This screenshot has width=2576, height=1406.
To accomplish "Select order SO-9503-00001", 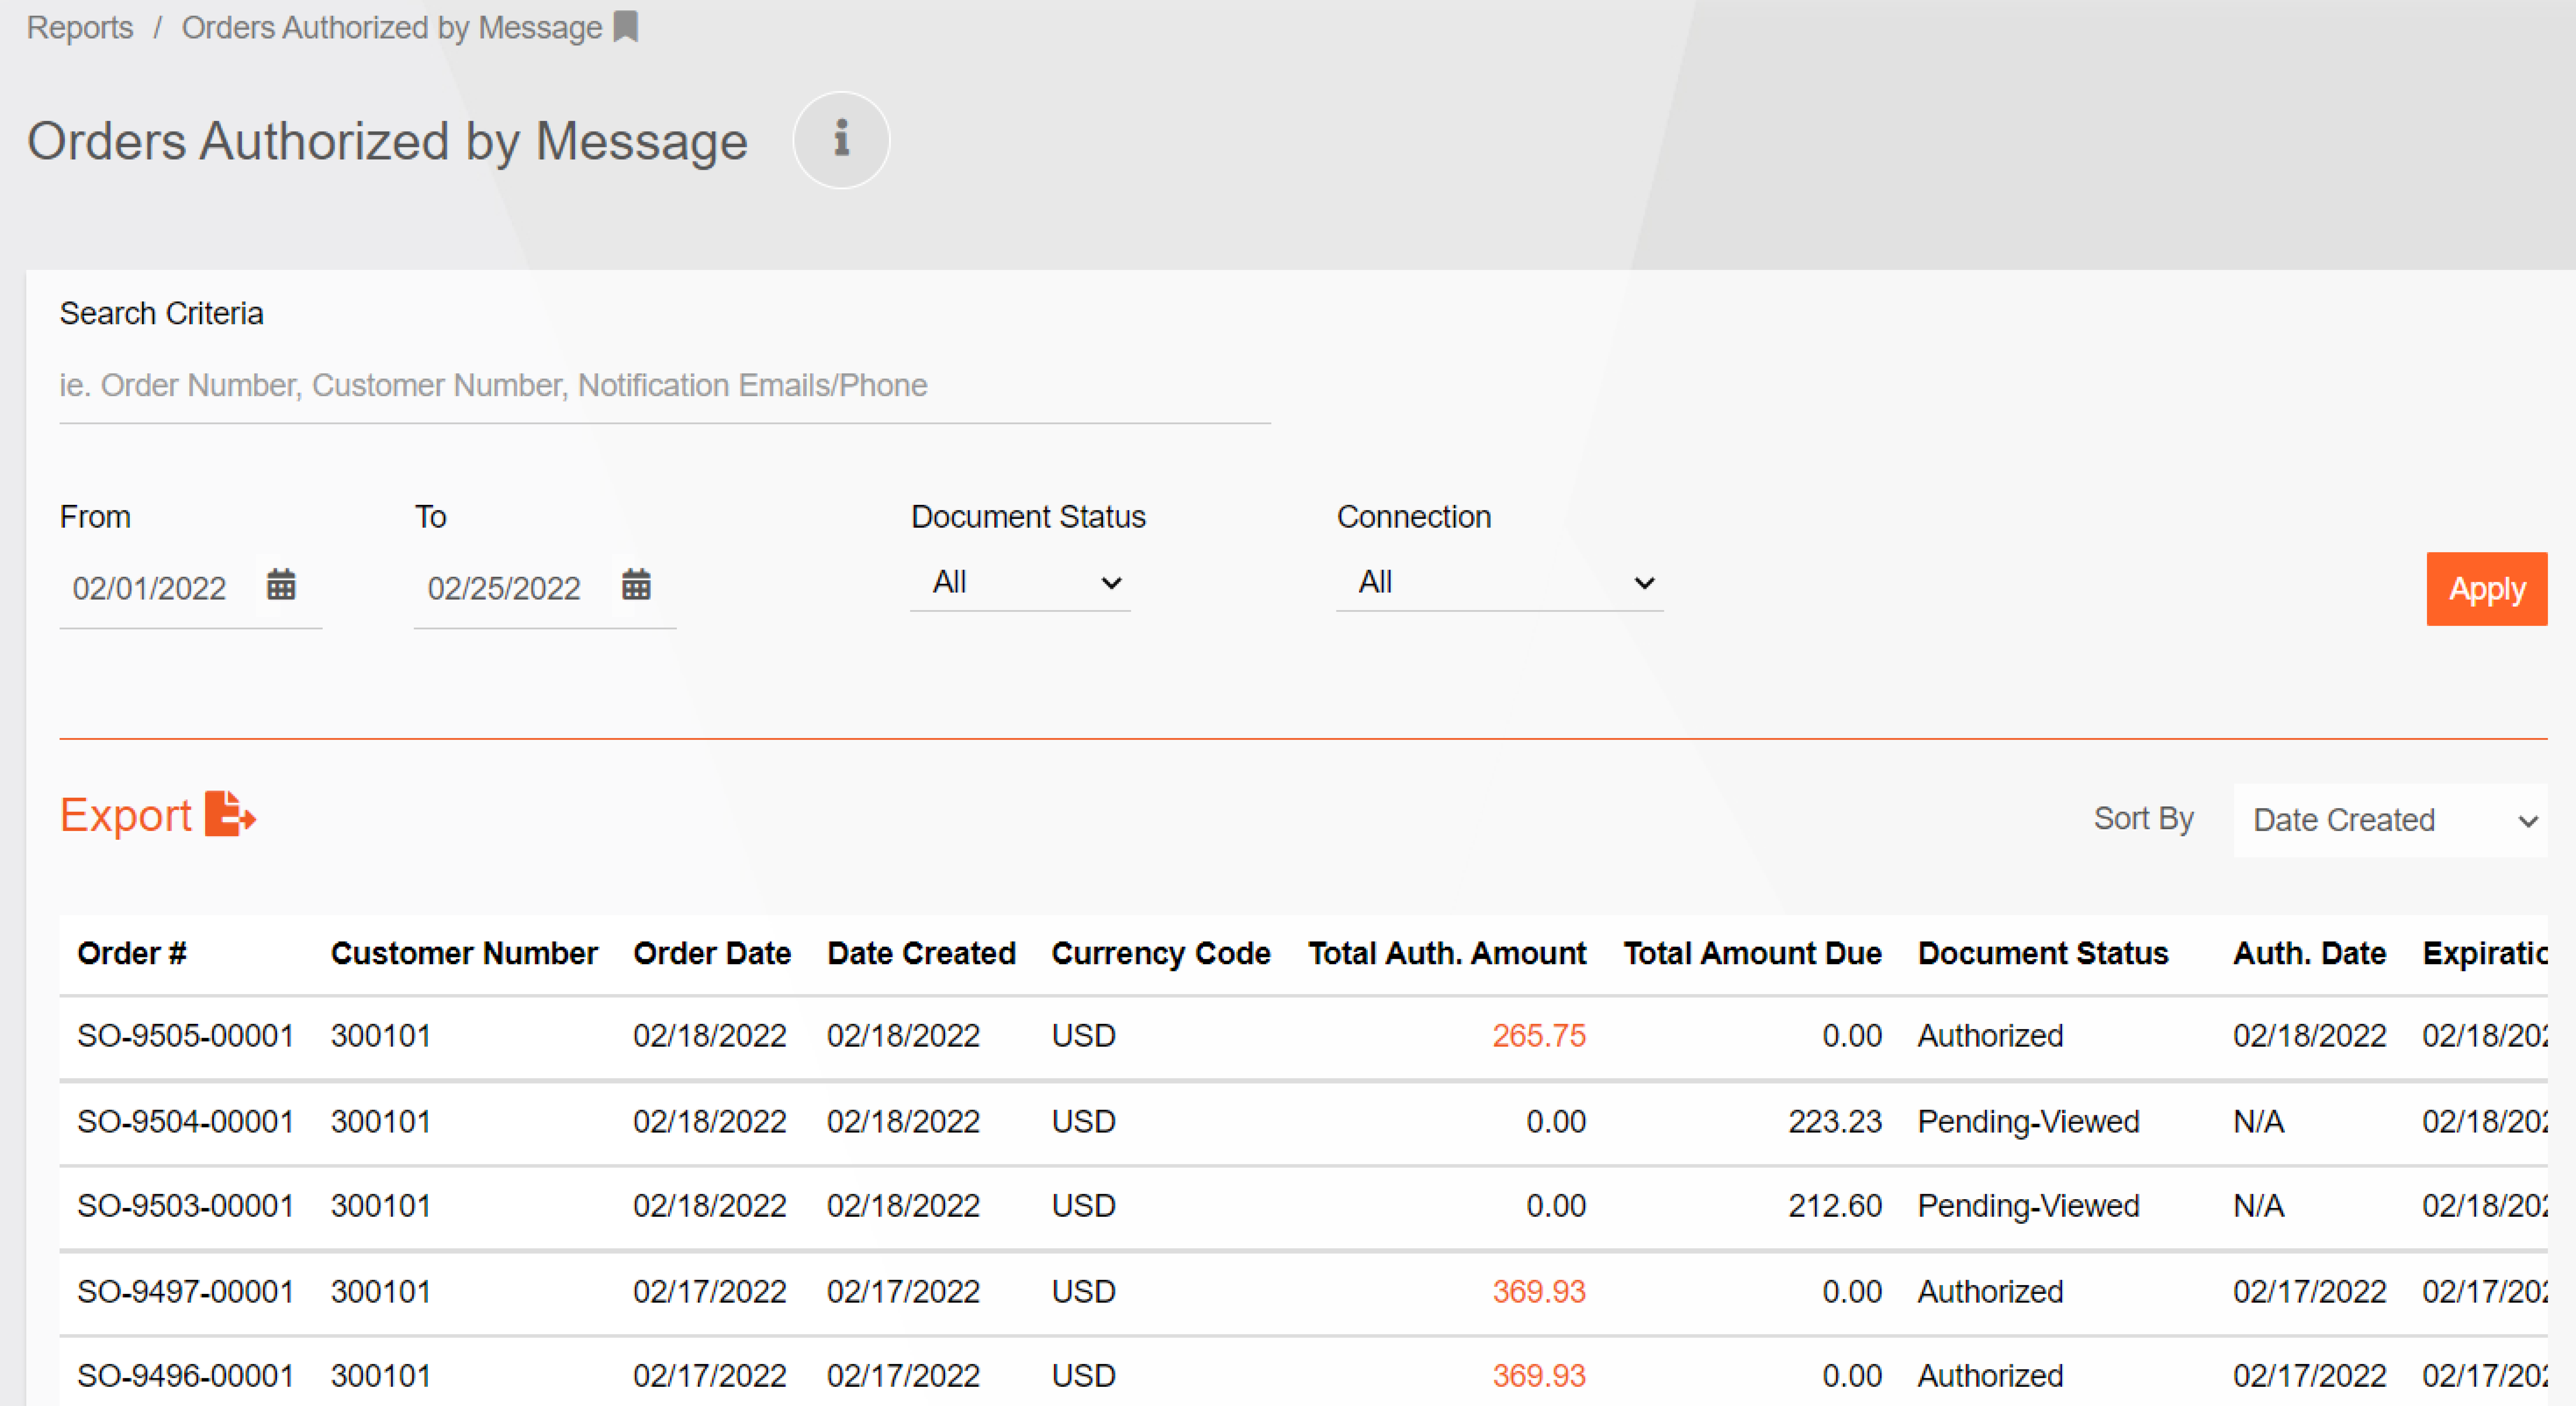I will pyautogui.click(x=185, y=1206).
